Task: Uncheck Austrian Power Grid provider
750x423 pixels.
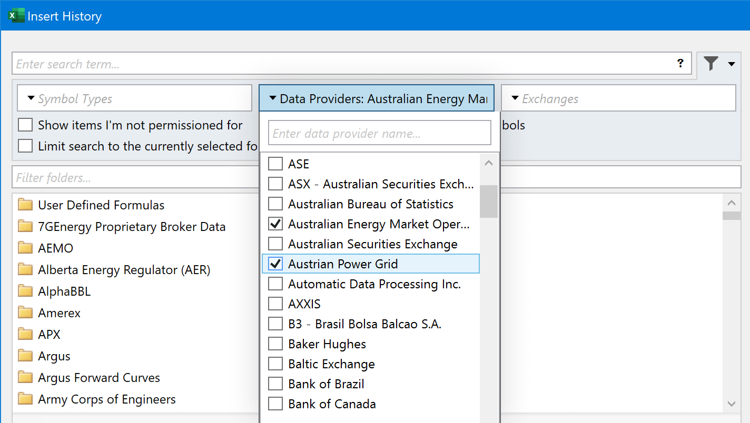Action: click(x=275, y=264)
